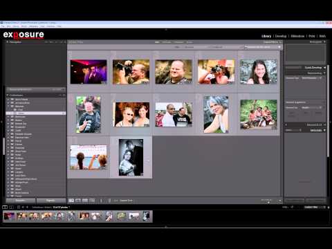Switch to Compare view in the toolbar

tap(85, 201)
